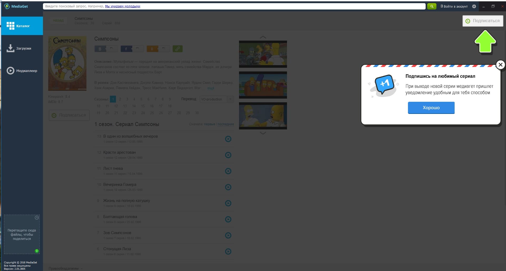This screenshot has width=506, height=271.
Task: Click episode title Лист гнева
Action: coord(113,168)
